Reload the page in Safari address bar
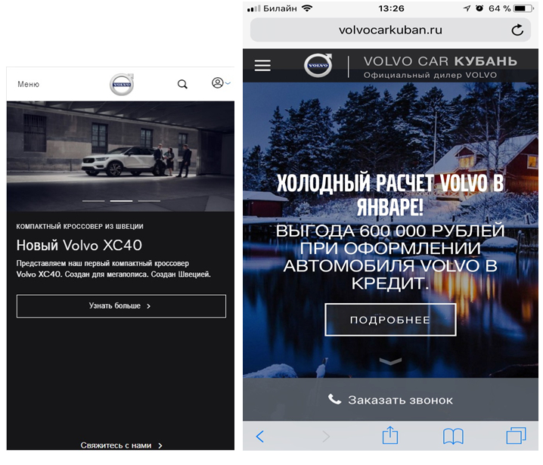Image resolution: width=543 pixels, height=465 pixels. (x=517, y=30)
